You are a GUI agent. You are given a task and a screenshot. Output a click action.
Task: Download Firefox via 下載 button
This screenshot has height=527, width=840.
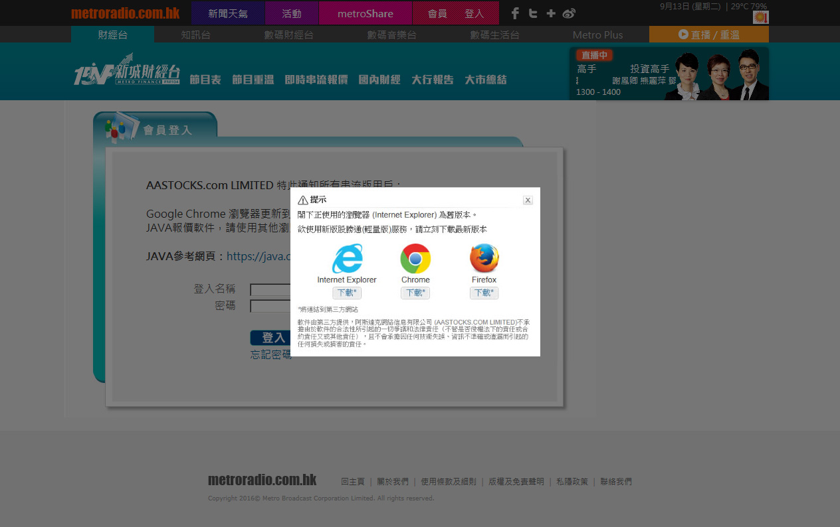click(484, 293)
